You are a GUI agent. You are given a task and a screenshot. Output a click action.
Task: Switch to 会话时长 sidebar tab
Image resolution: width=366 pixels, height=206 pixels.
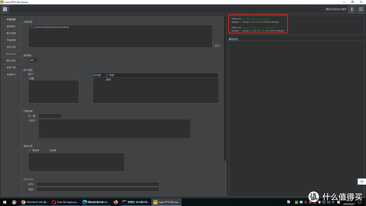[11, 74]
